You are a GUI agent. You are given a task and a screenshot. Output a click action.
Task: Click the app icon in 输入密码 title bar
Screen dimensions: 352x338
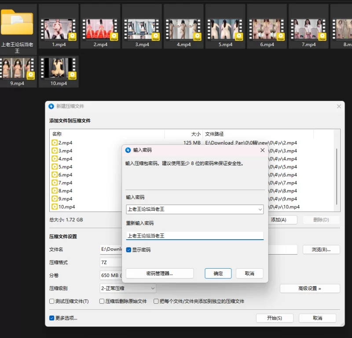point(128,150)
